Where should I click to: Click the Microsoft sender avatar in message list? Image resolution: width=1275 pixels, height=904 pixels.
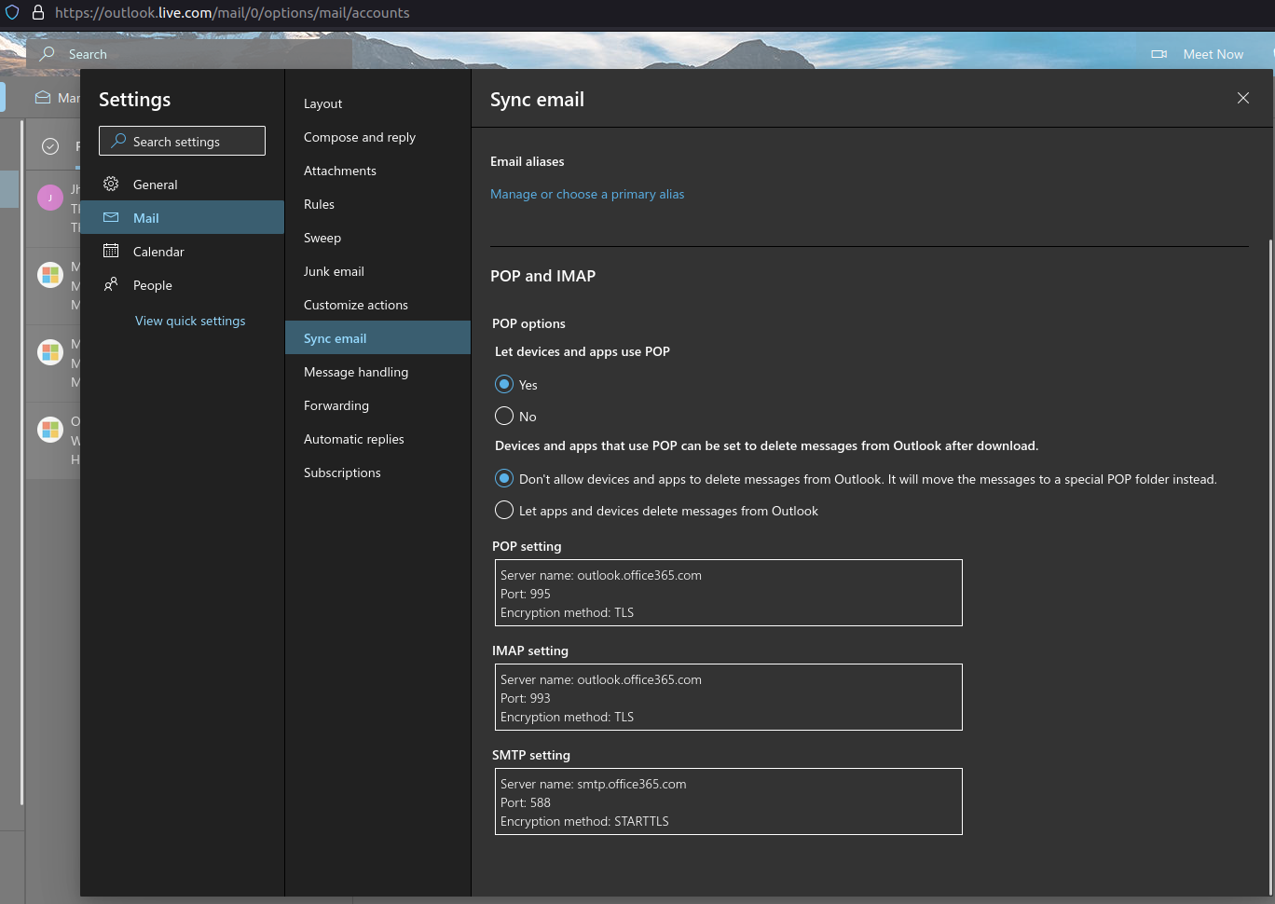(x=50, y=274)
